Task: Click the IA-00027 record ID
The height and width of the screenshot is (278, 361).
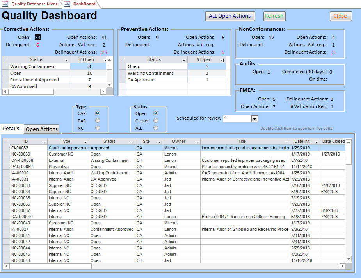Action: (20, 229)
